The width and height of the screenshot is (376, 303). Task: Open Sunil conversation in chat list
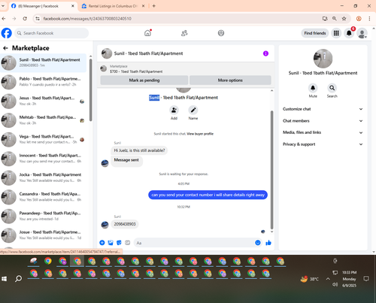(x=44, y=62)
